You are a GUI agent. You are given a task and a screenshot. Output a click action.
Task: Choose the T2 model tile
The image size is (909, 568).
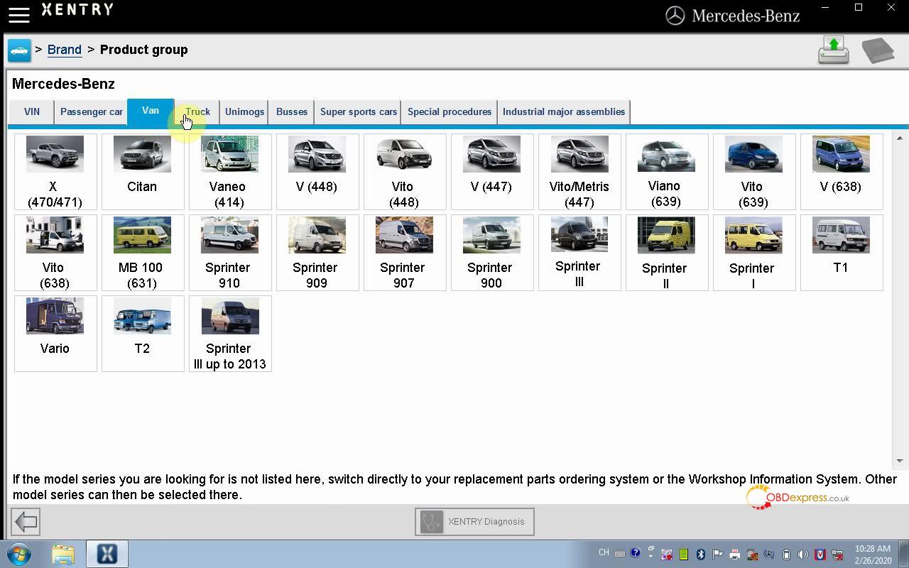click(x=143, y=334)
